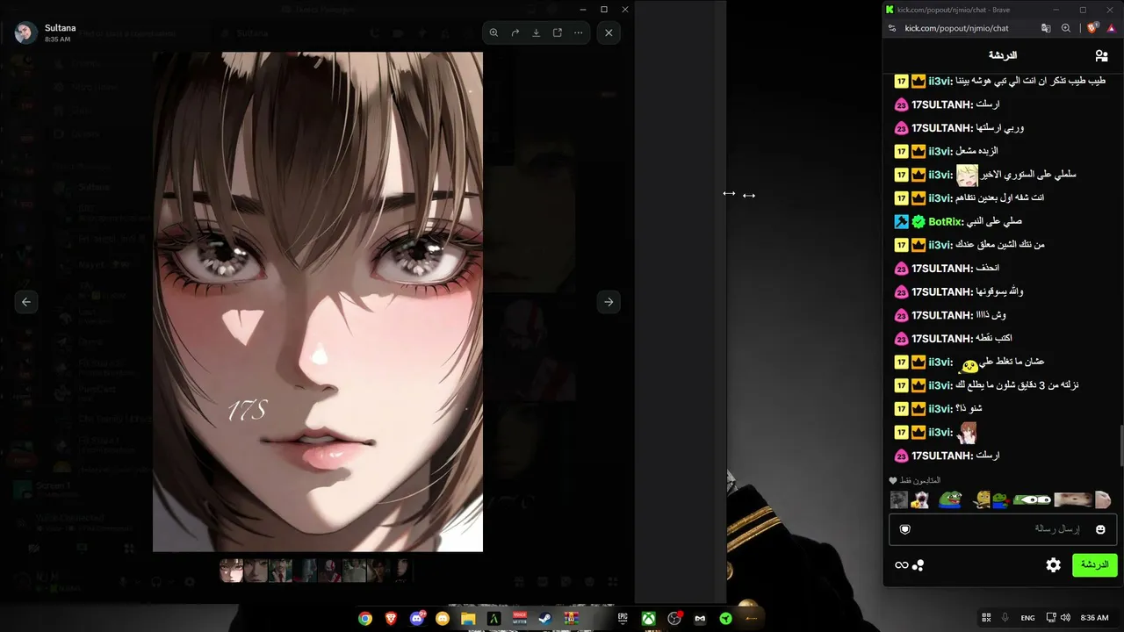Select the third thumbnail in the image strip
The width and height of the screenshot is (1124, 632).
[x=281, y=571]
